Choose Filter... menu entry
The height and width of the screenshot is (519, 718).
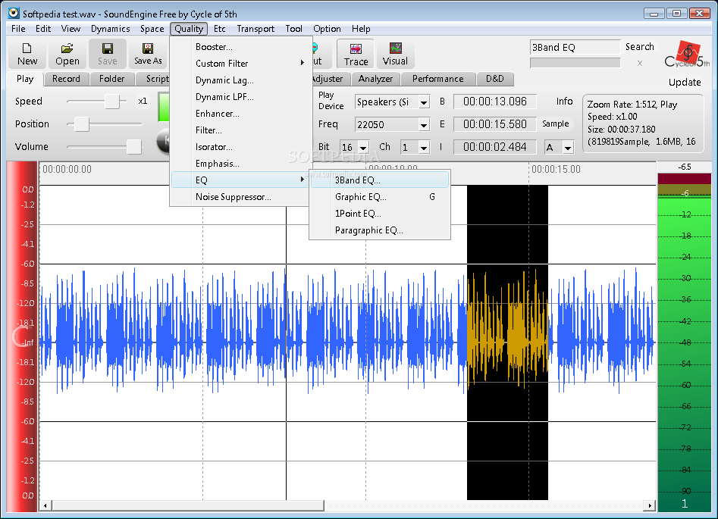(240, 130)
